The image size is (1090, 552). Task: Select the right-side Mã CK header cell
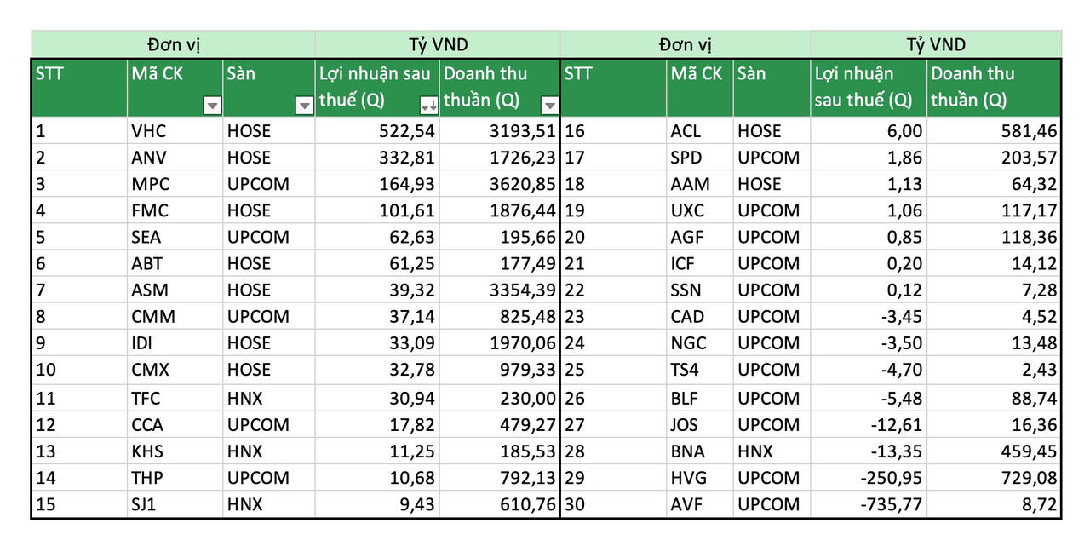(x=700, y=87)
